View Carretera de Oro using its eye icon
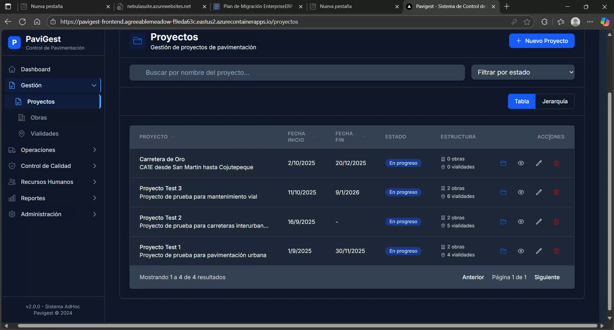This screenshot has width=614, height=330. pos(521,163)
